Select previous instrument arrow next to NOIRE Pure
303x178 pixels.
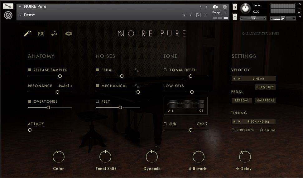(201, 7)
